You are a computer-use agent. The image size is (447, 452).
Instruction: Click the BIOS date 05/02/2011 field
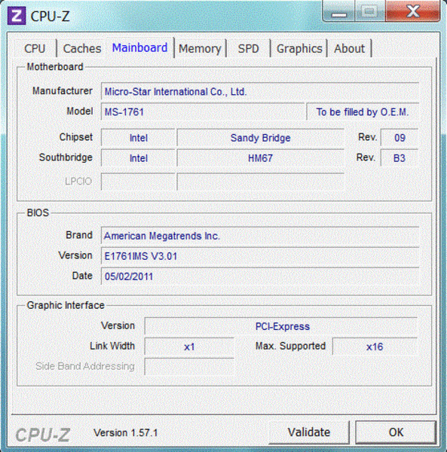[x=260, y=276]
